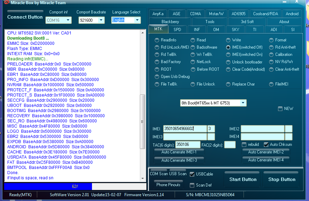Click the Miracle Box title bar logo icon
Viewport: 309px width, 201px height.
tap(7, 2)
